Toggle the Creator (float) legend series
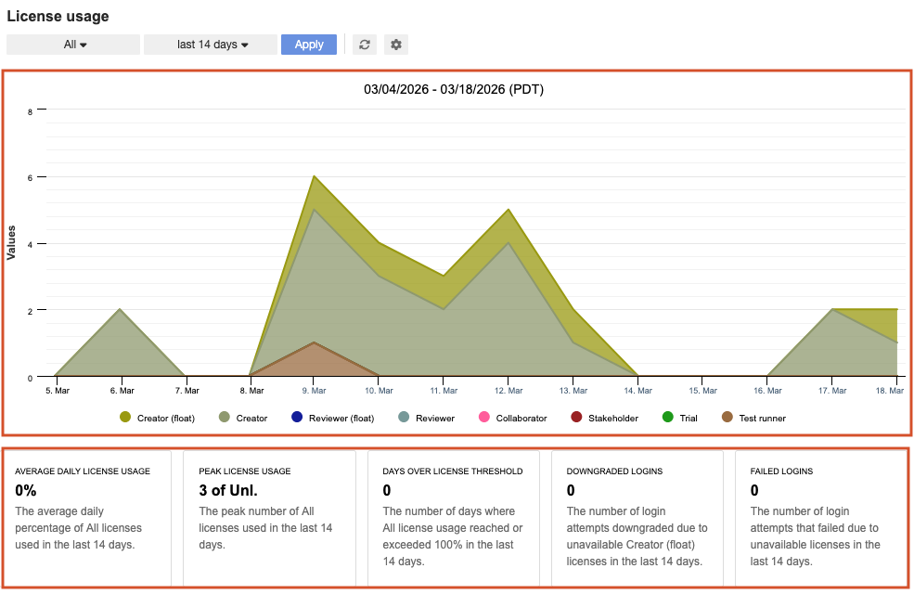 pos(158,419)
